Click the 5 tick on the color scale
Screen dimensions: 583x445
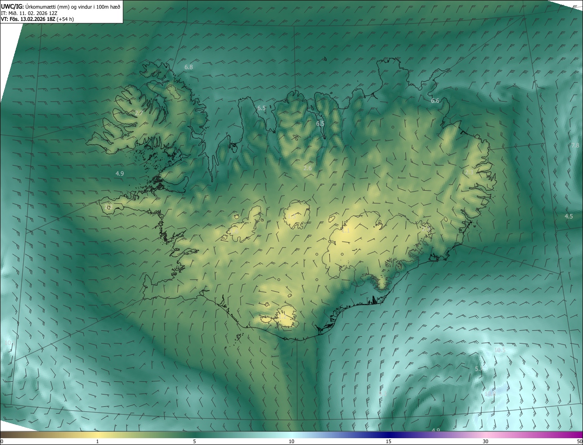pos(194,441)
